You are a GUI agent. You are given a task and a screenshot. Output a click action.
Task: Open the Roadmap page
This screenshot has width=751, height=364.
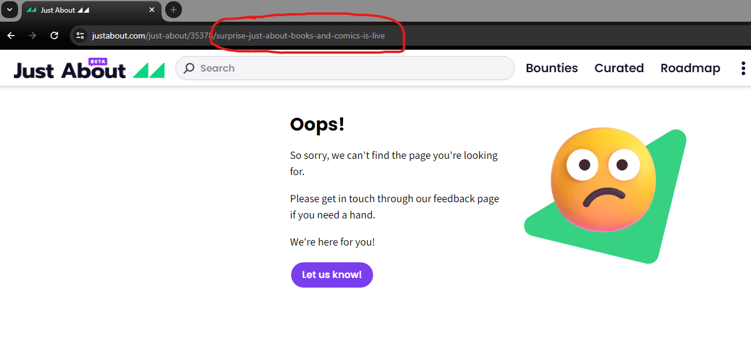690,68
